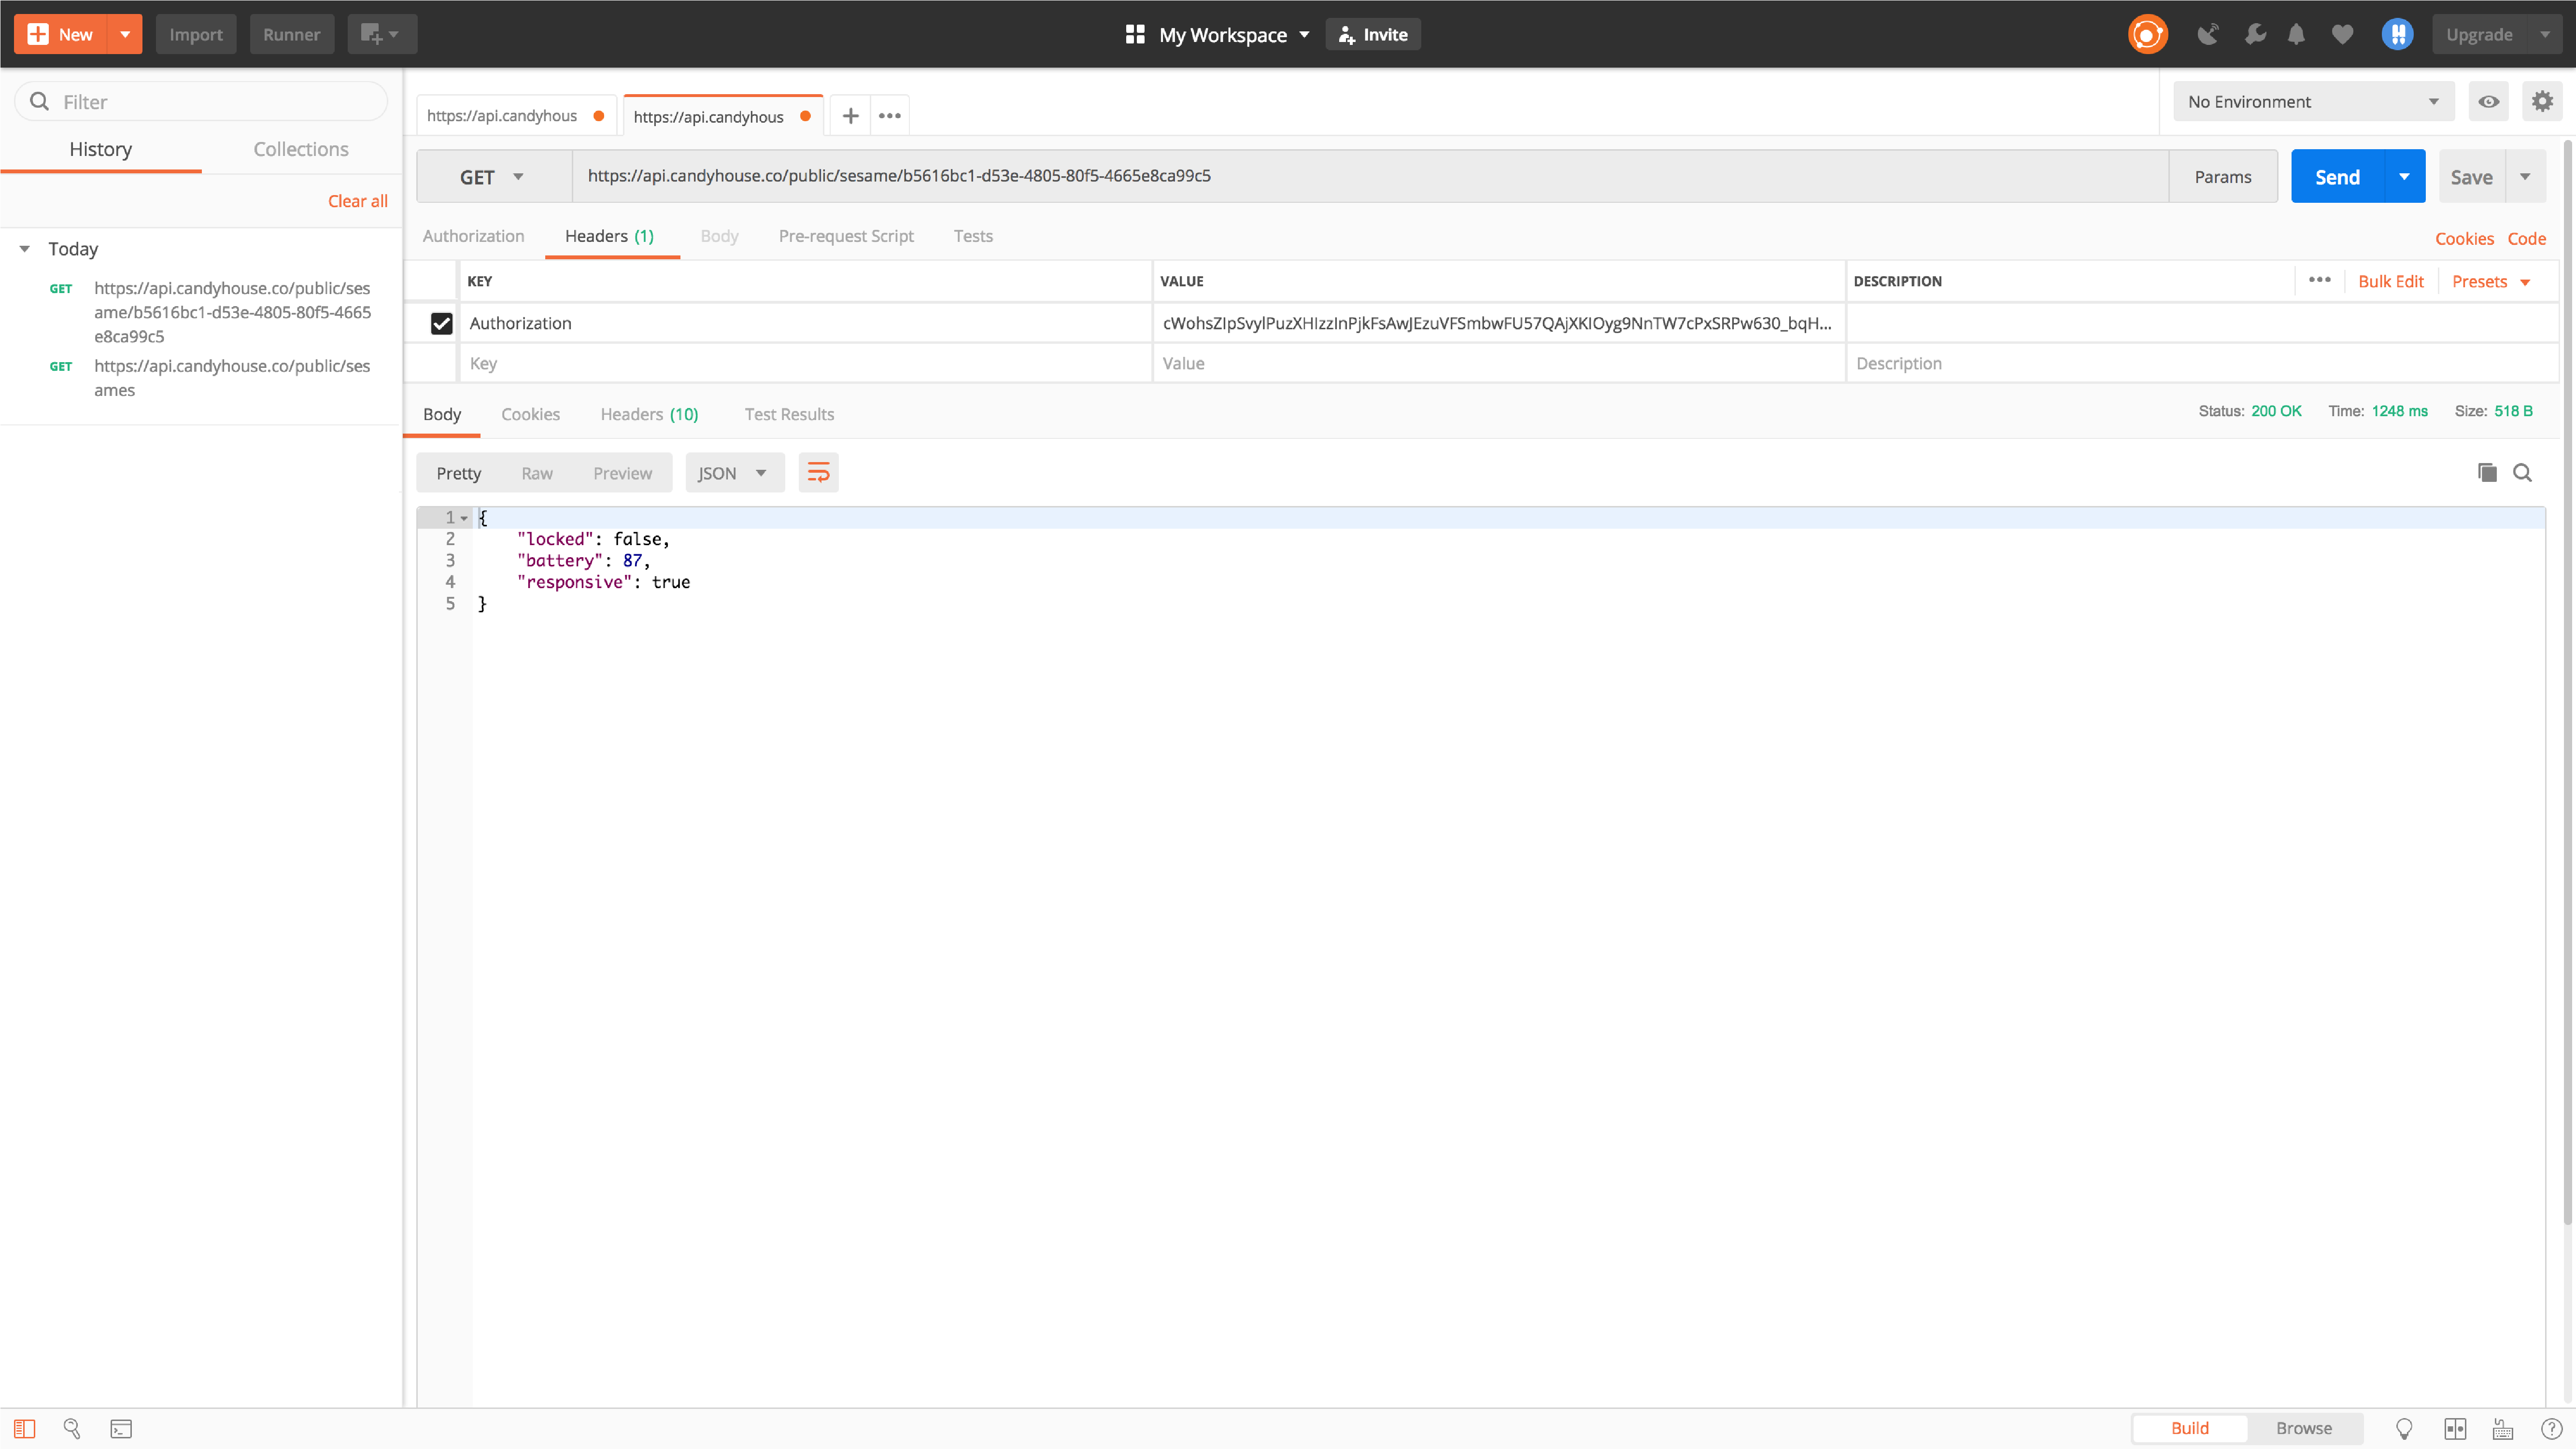Open the No Environment selector
The height and width of the screenshot is (1449, 2576).
coord(2313,101)
